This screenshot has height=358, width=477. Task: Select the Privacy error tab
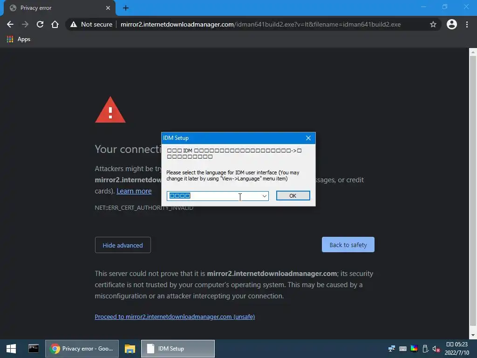click(60, 8)
